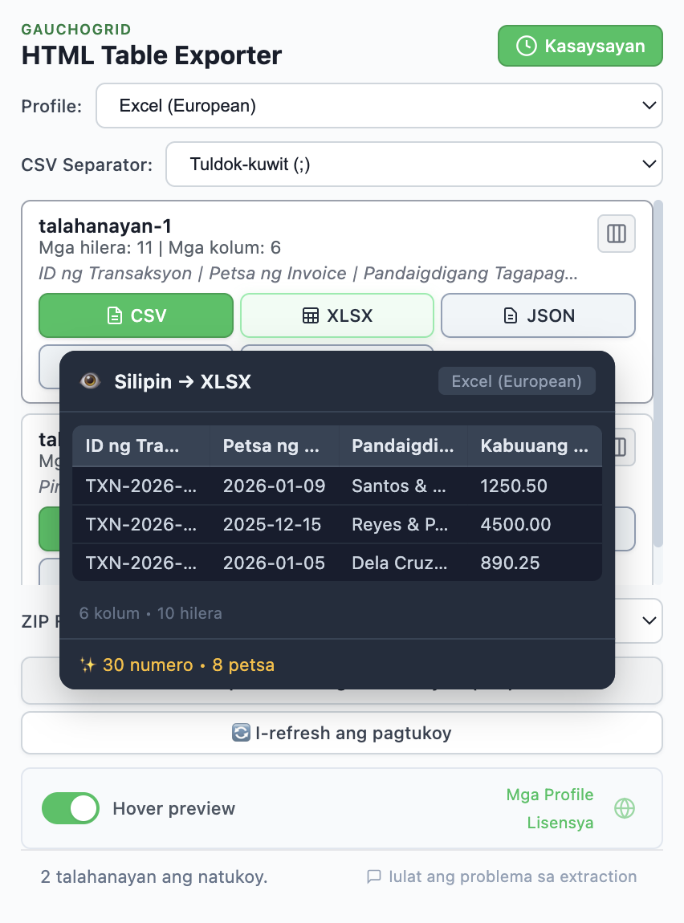Click the column selector icon for talahanayan-1
The image size is (684, 923).
(617, 234)
